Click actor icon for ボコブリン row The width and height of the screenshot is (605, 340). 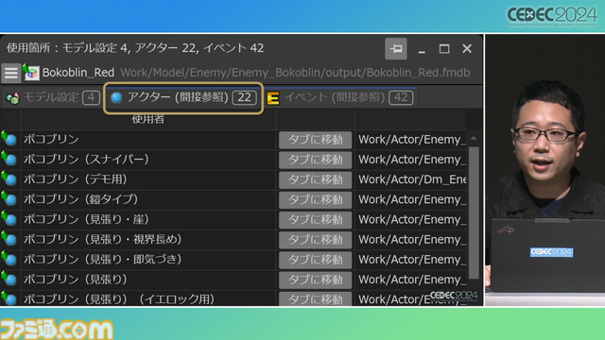click(x=9, y=139)
